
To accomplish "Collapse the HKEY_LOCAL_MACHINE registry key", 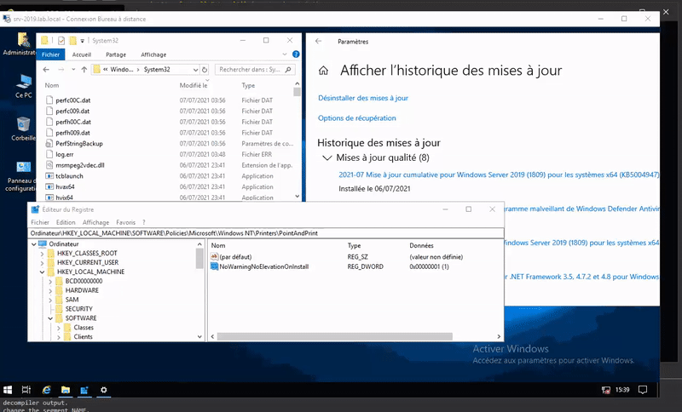I will click(x=42, y=272).
